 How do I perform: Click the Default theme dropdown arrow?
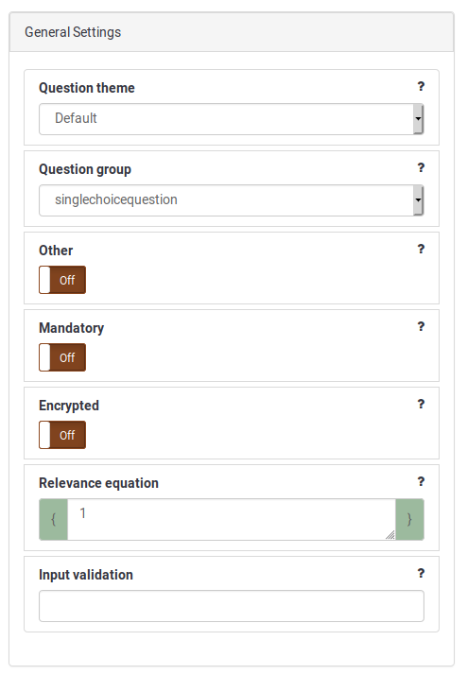418,119
